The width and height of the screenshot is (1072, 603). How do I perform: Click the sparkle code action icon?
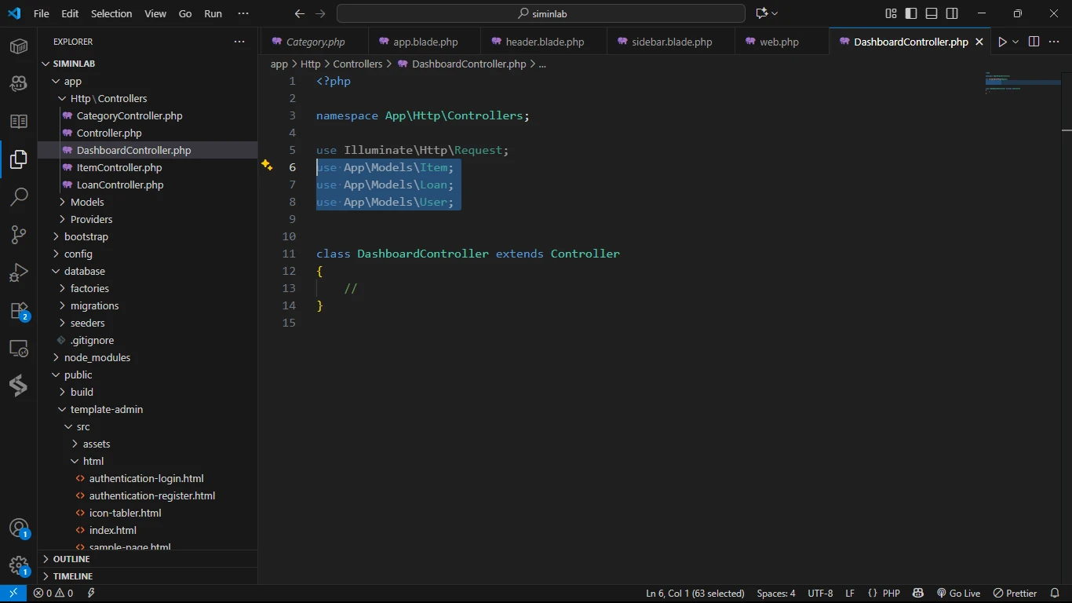point(267,166)
